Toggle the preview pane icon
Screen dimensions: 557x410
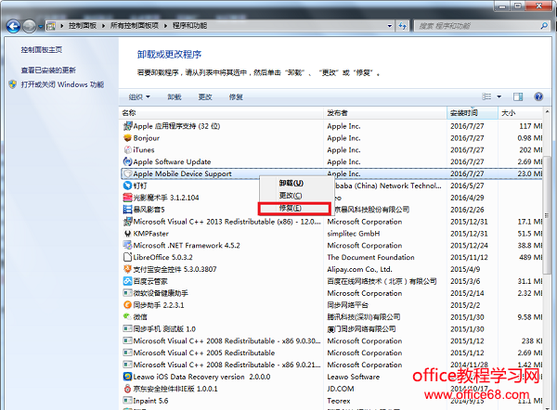[x=518, y=96]
